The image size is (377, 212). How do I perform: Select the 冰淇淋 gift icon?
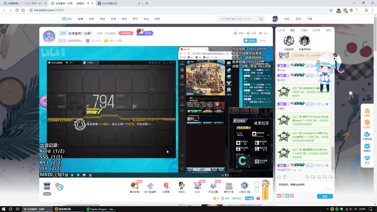point(166,186)
